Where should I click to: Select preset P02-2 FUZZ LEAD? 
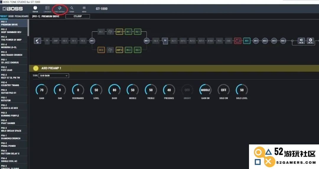tap(14, 69)
